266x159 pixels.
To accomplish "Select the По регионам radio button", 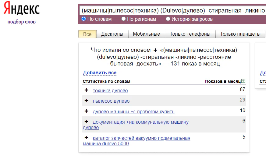I will [x=123, y=19].
